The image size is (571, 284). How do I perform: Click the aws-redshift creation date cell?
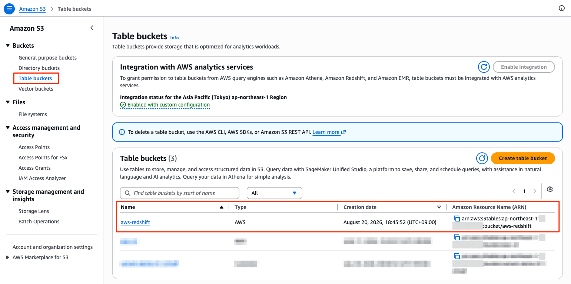point(390,222)
